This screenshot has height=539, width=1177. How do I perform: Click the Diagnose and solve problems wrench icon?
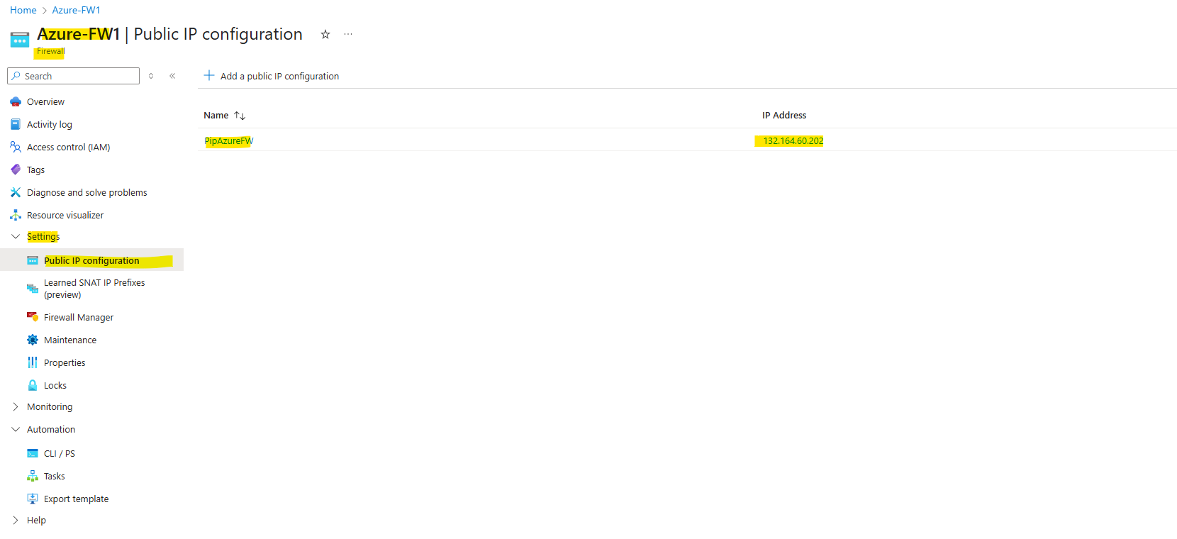coord(16,193)
